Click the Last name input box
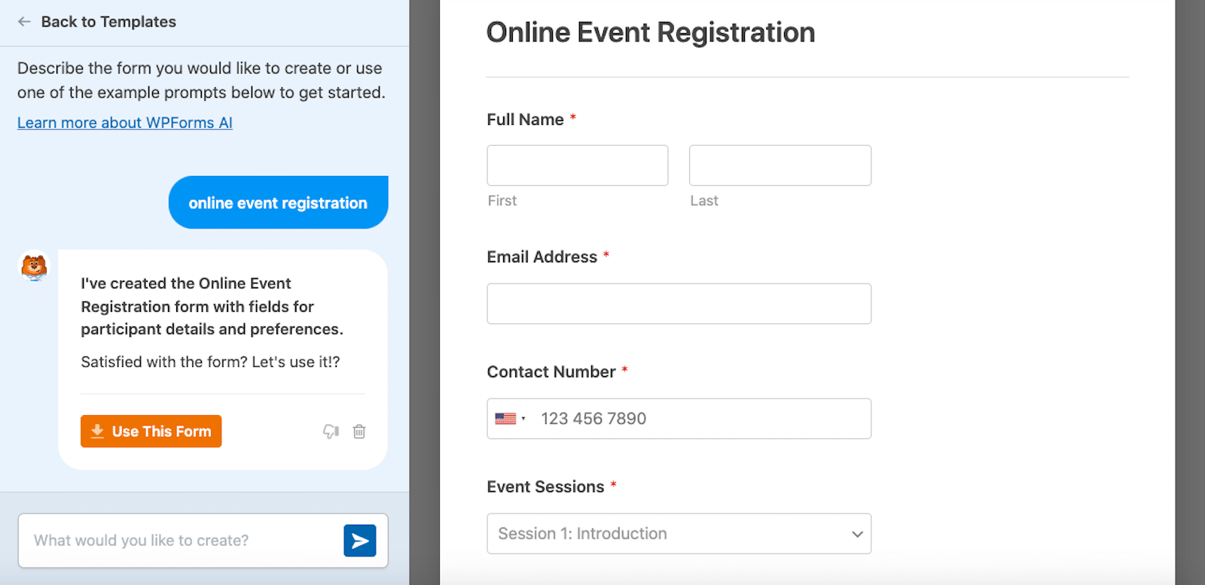Image resolution: width=1205 pixels, height=585 pixels. (x=779, y=165)
